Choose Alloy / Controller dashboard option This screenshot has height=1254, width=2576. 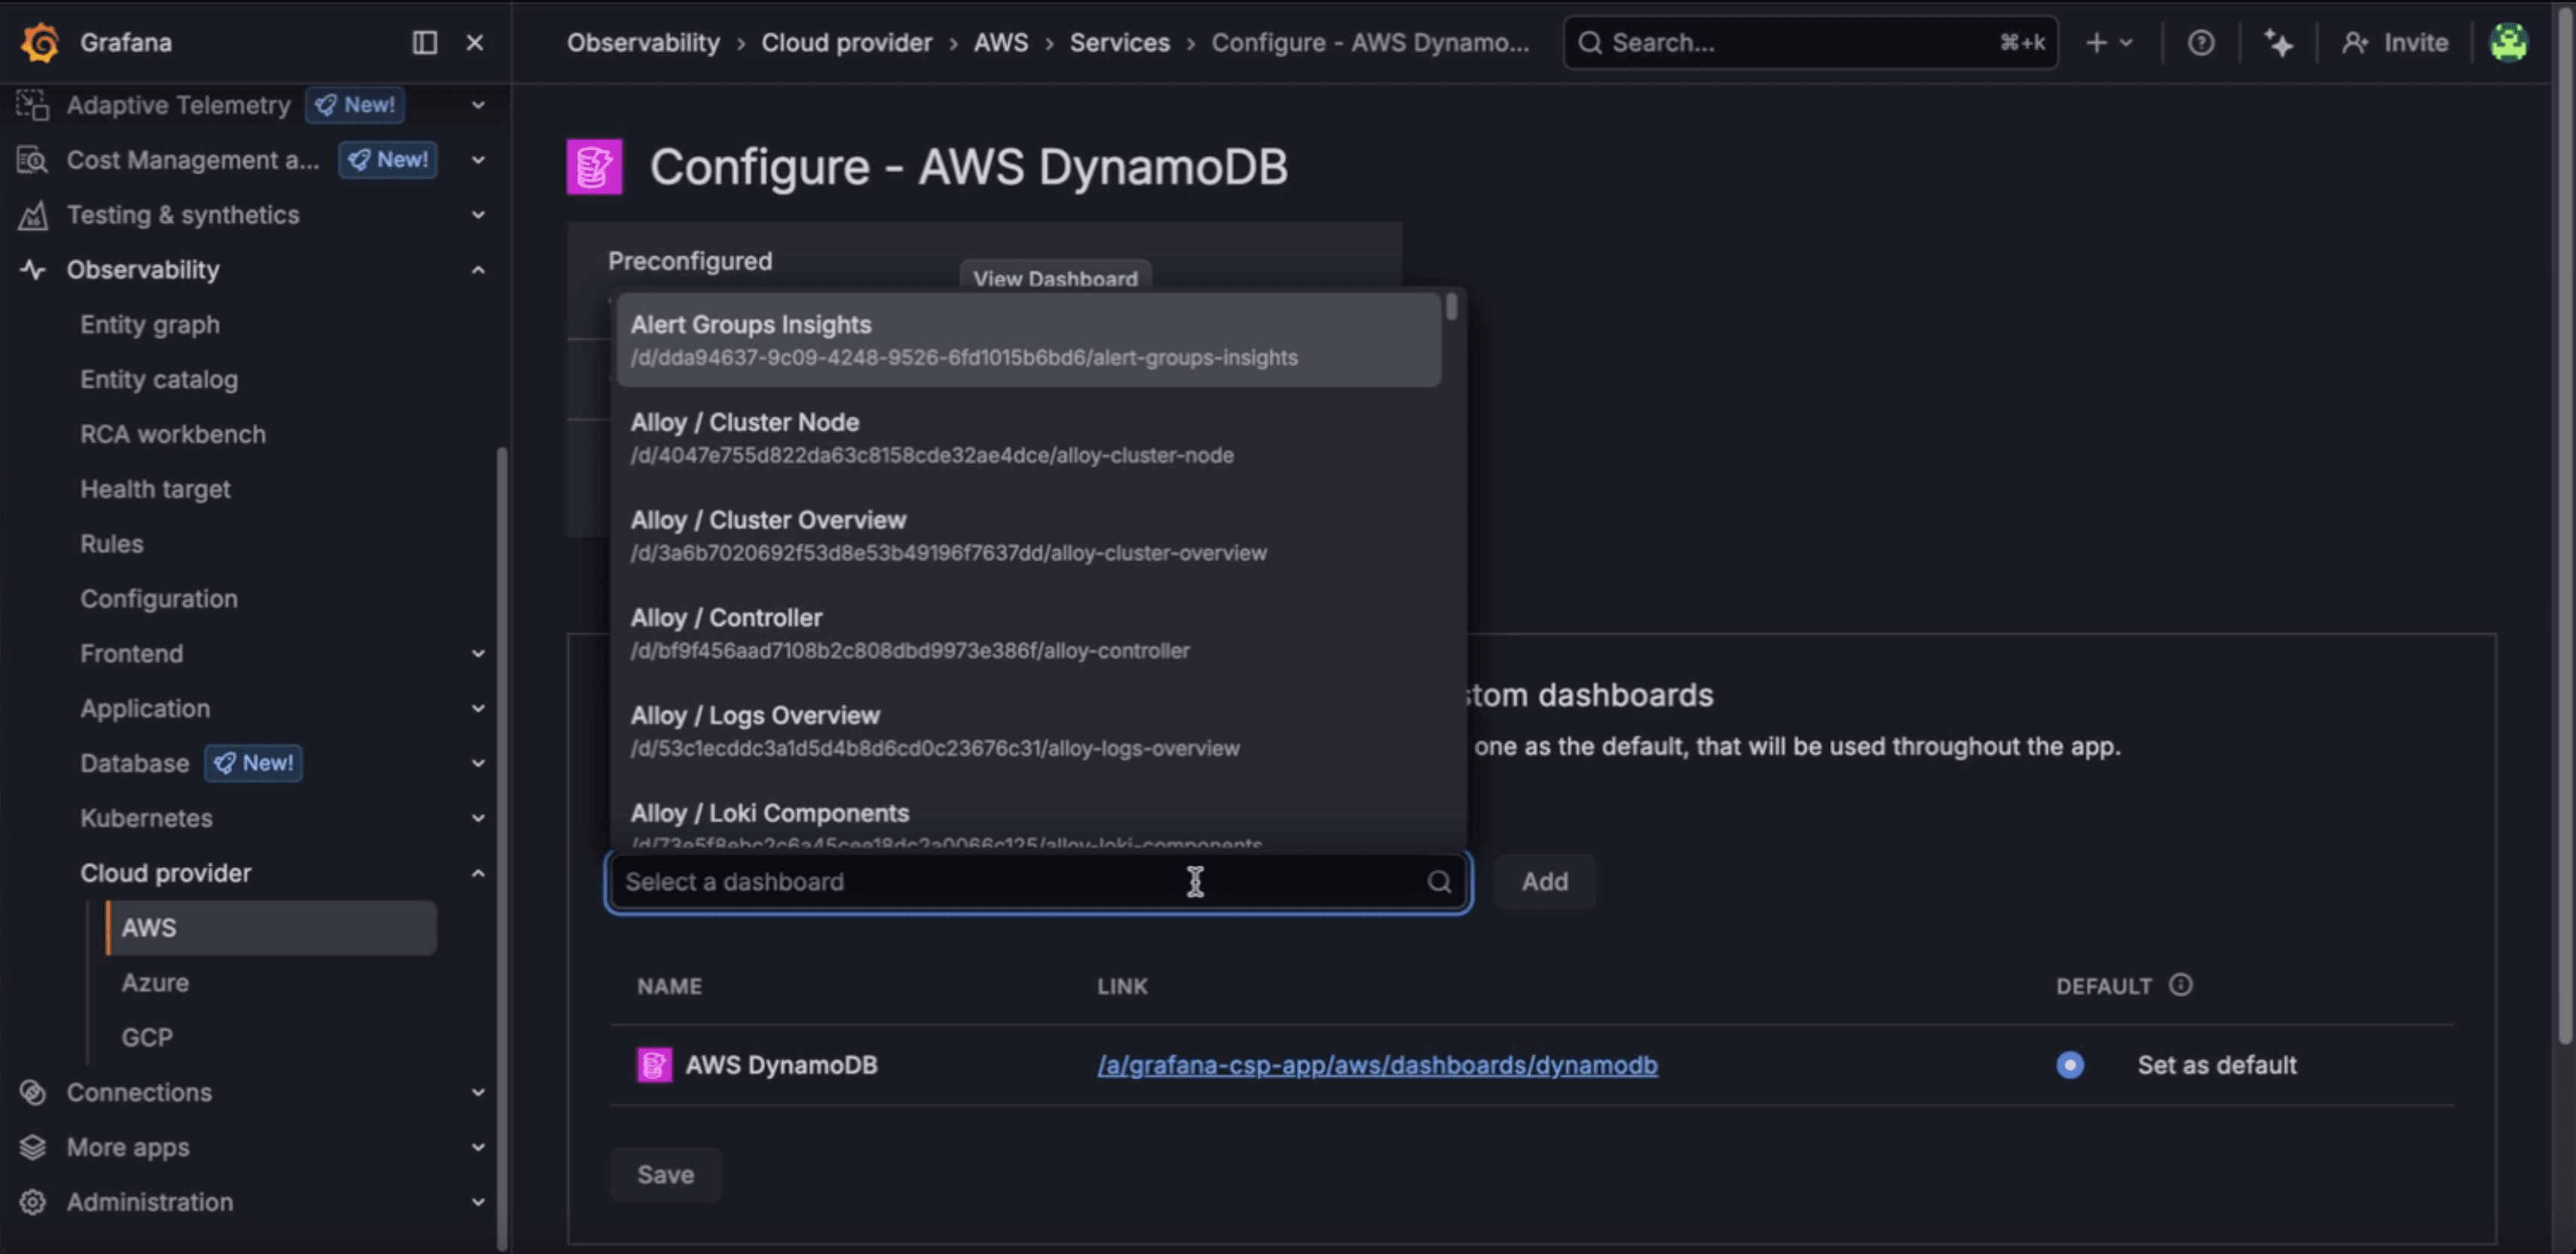(x=1029, y=634)
